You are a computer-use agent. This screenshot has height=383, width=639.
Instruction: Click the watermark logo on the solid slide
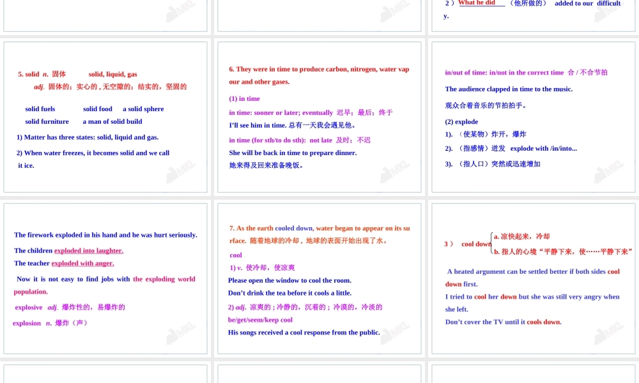181,173
